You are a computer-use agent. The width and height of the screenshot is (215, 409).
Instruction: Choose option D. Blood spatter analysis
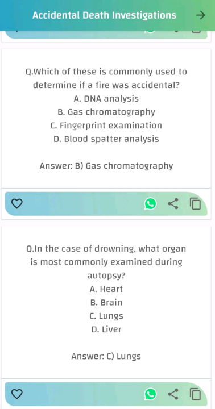(106, 139)
